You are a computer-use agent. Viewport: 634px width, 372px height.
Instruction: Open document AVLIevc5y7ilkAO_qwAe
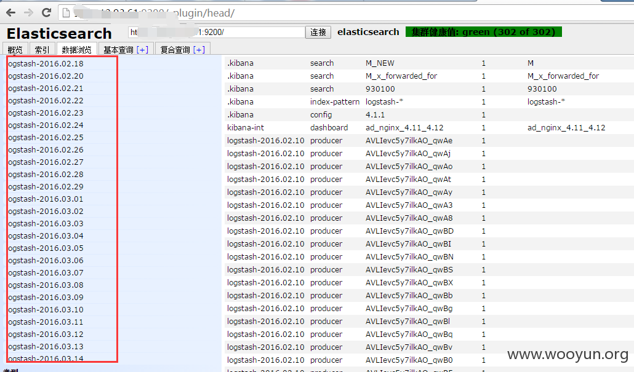tap(430, 141)
